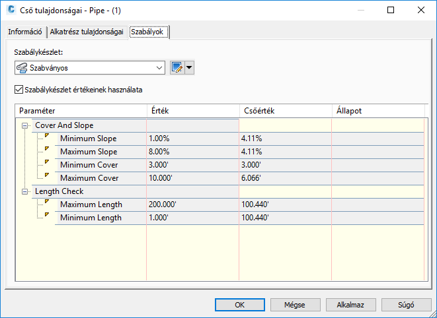
Task: Open the arrow beside the edit rule set button
Action: point(189,67)
